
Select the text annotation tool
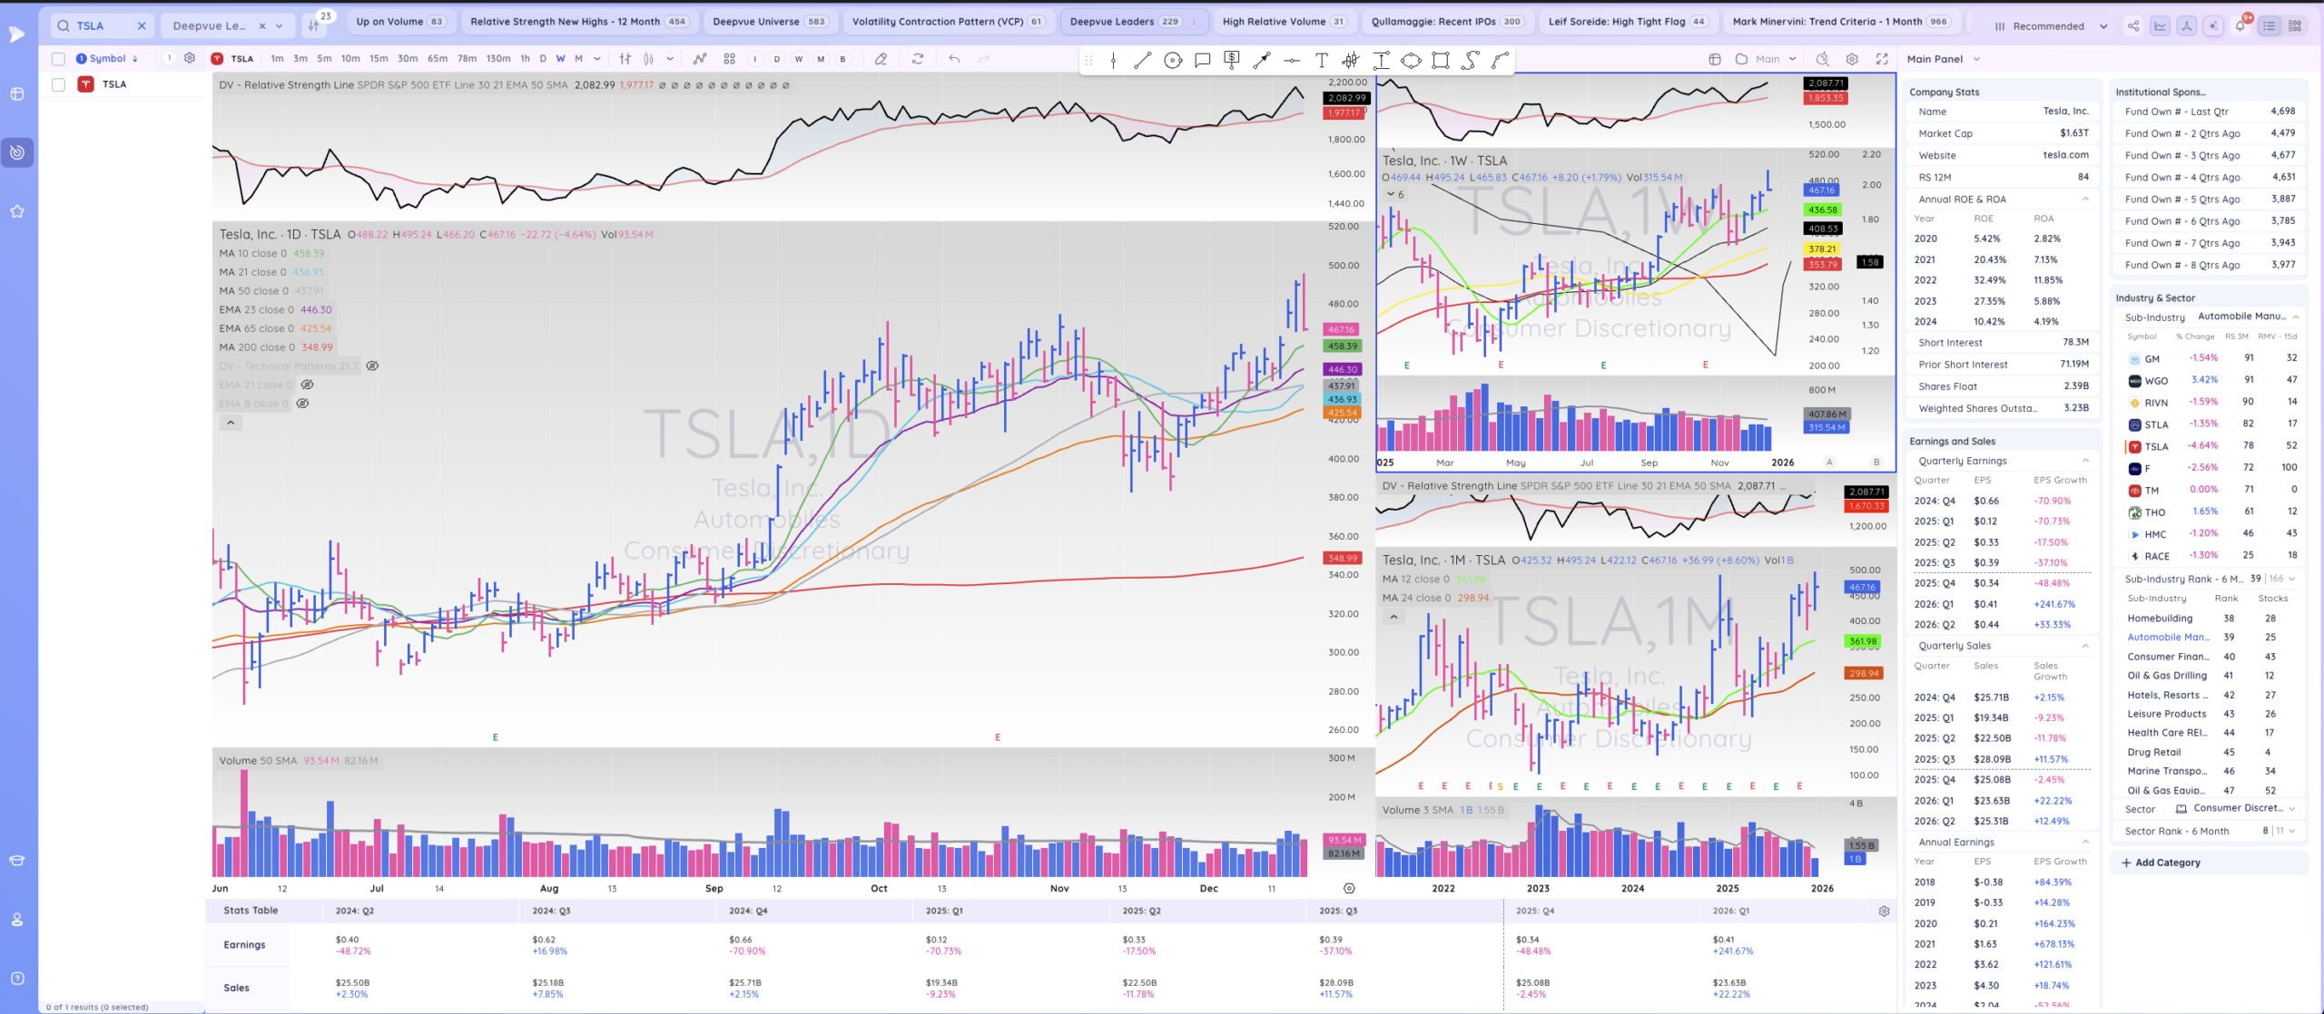click(1322, 61)
